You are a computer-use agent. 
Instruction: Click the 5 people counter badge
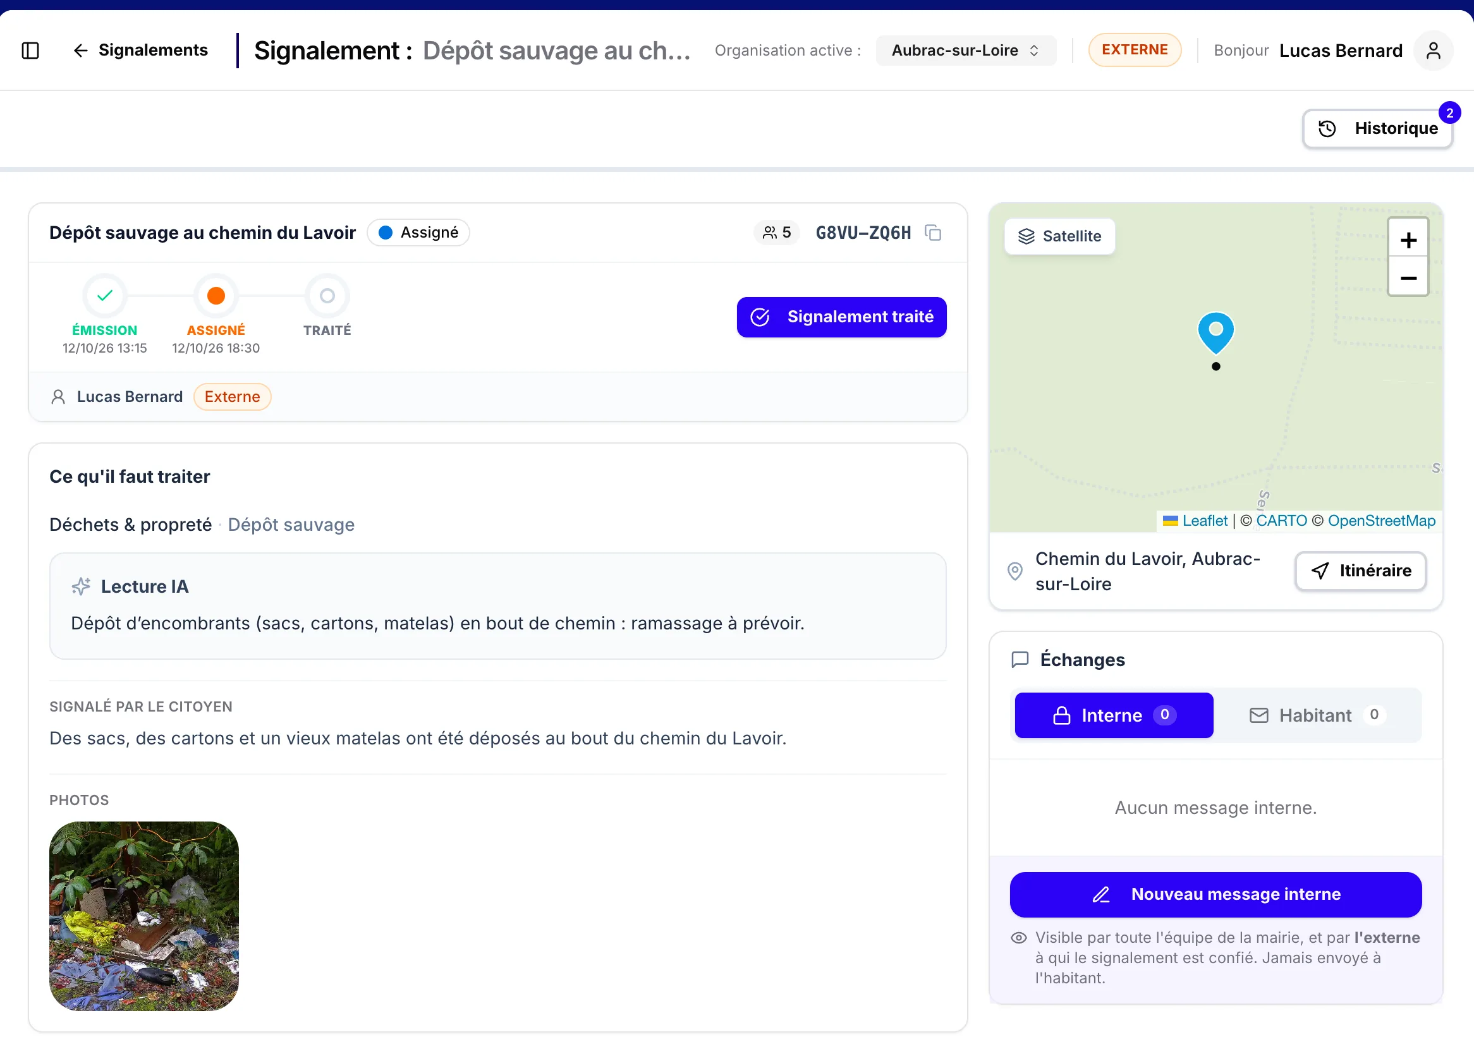point(776,233)
